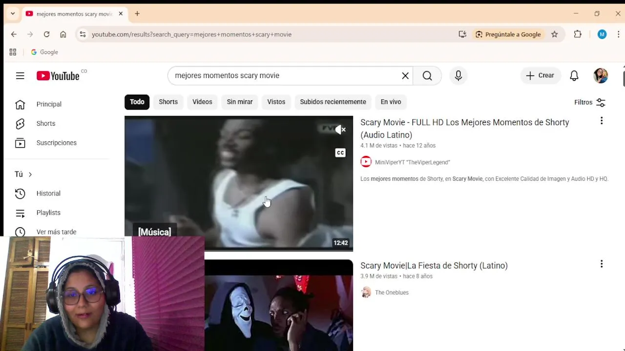Reload the page
Screen dimensions: 625x351
46,34
